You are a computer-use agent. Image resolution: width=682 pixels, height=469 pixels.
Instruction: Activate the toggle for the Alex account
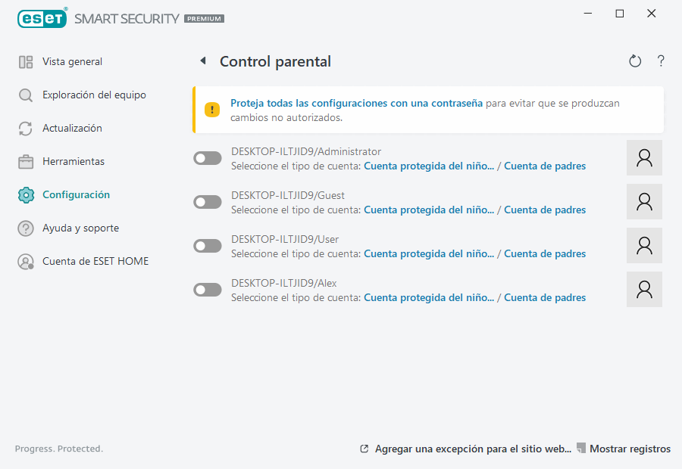tap(207, 289)
